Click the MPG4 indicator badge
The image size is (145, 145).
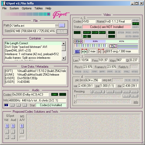click(x=135, y=24)
